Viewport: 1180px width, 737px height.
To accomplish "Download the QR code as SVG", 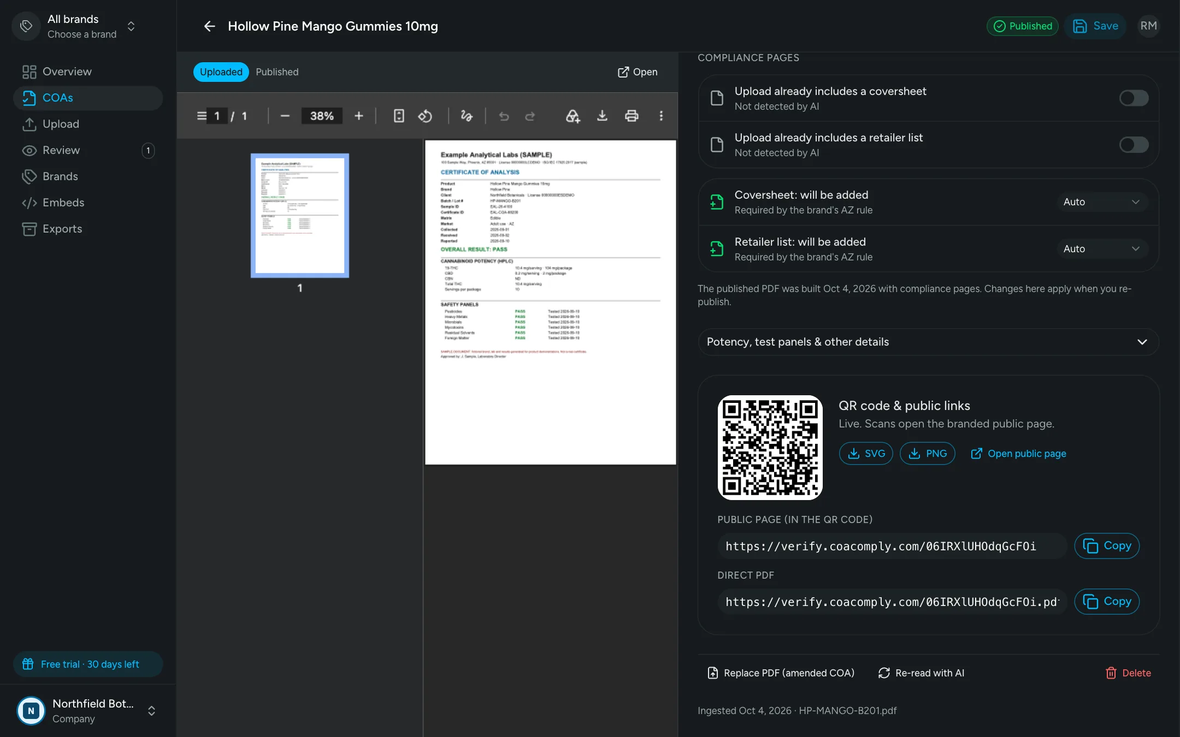I will click(x=866, y=454).
